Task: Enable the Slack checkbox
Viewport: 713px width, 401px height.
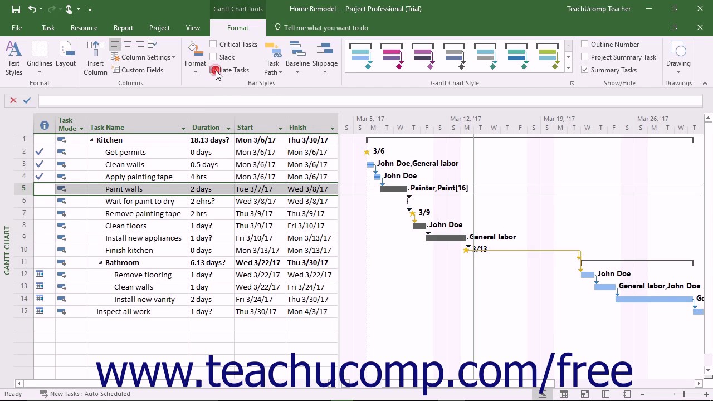Action: coord(213,57)
